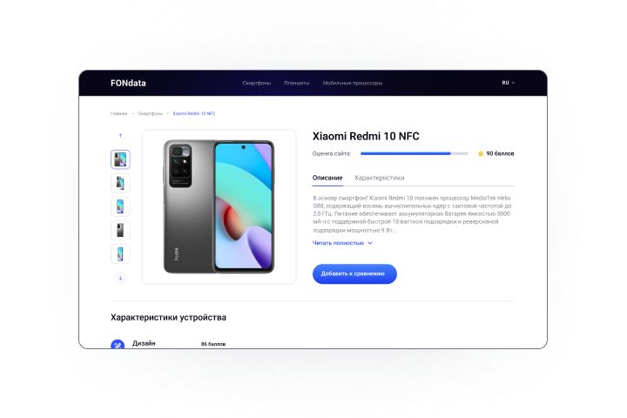This screenshot has width=627, height=418.
Task: Open the RU language dropdown
Action: point(509,83)
